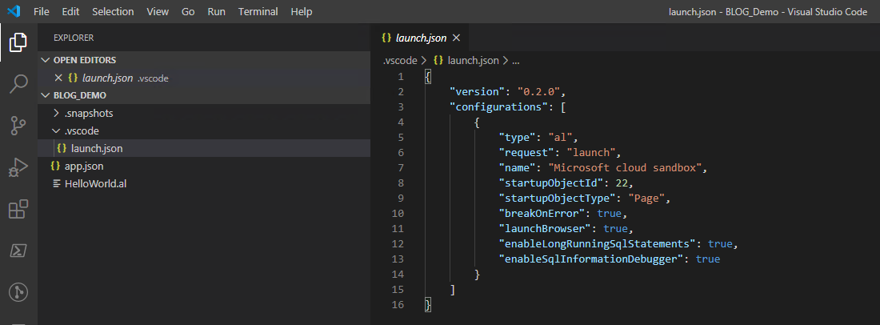Open the Terminal menu
The image size is (880, 325).
click(258, 12)
